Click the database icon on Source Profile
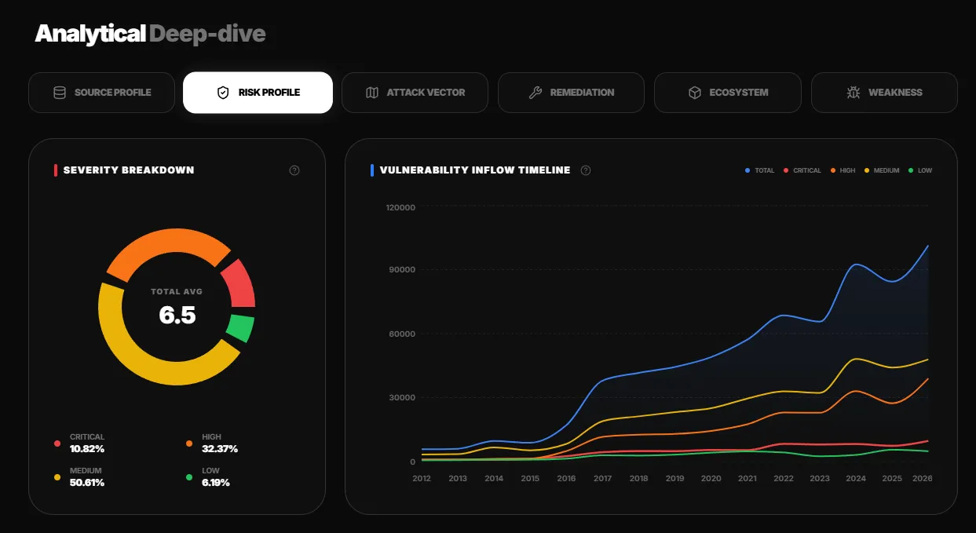976x533 pixels. 60,93
